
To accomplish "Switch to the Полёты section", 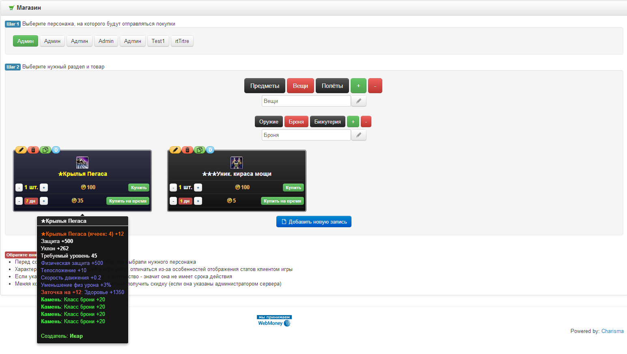I will [332, 86].
